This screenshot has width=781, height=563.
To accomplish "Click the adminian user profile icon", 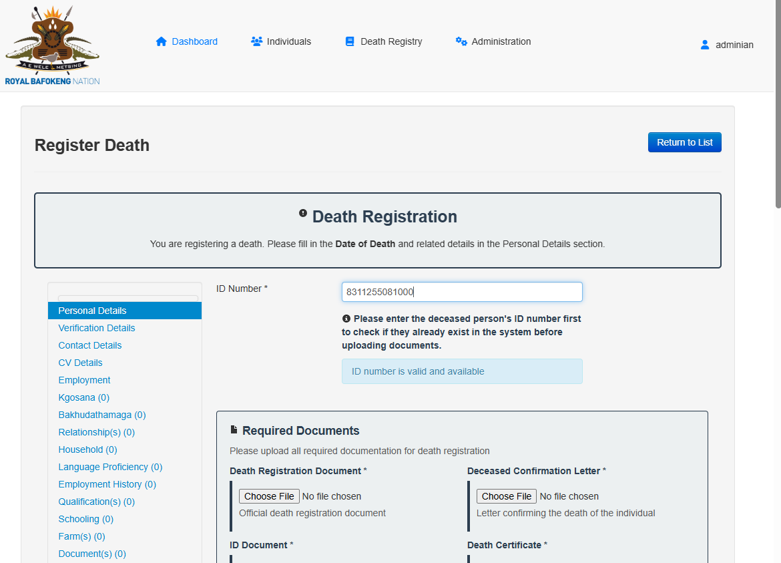I will pyautogui.click(x=705, y=45).
